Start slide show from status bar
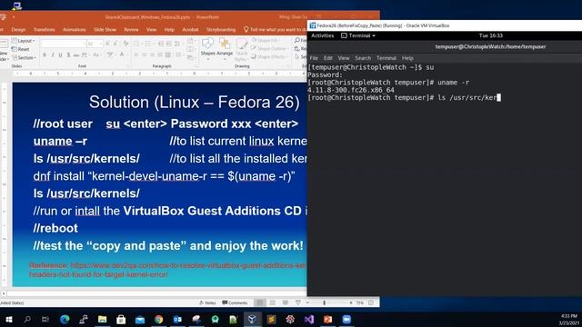 (x=297, y=302)
